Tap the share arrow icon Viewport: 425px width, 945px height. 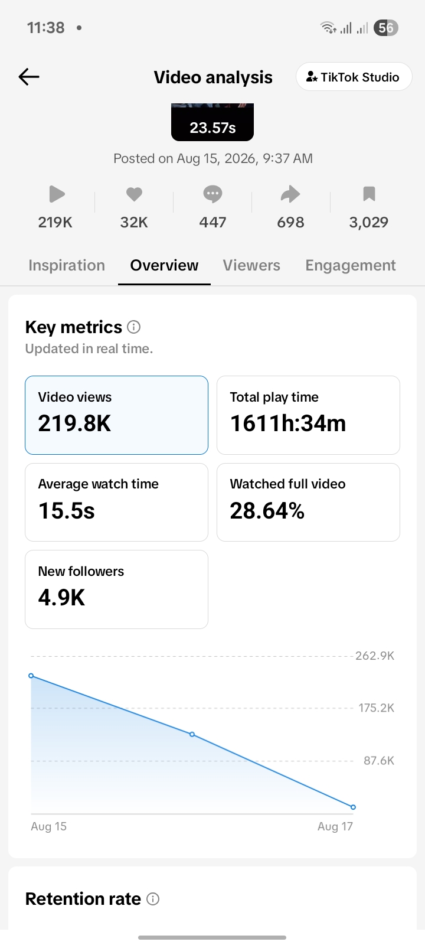(290, 194)
